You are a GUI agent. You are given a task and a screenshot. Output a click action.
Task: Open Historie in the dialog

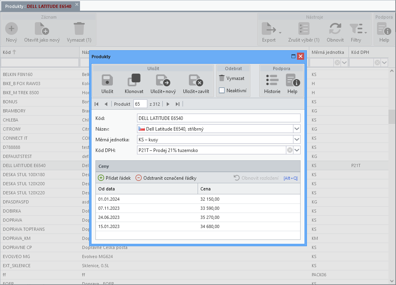pos(272,84)
